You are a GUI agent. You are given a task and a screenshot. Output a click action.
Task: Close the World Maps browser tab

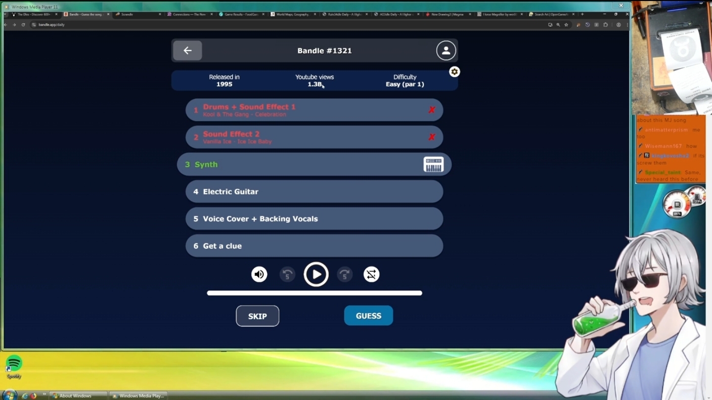[315, 14]
